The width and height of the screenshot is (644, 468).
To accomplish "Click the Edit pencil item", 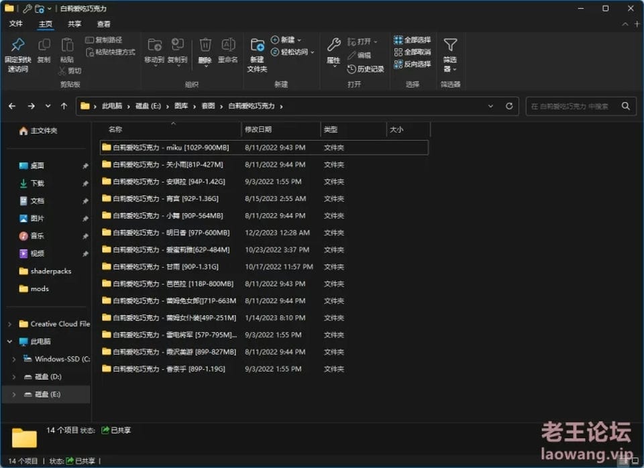I will tap(360, 55).
